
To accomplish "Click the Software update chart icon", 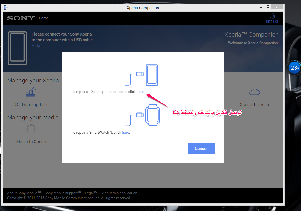I will (x=31, y=92).
